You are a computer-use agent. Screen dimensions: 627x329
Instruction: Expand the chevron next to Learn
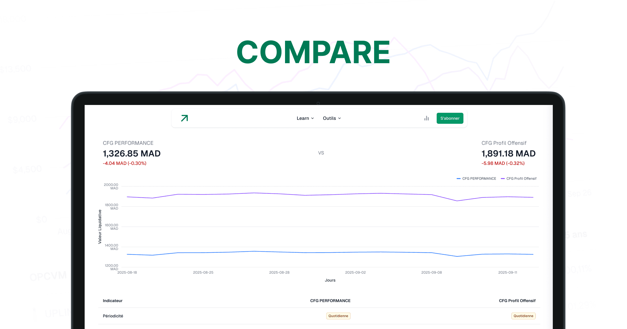pyautogui.click(x=312, y=118)
